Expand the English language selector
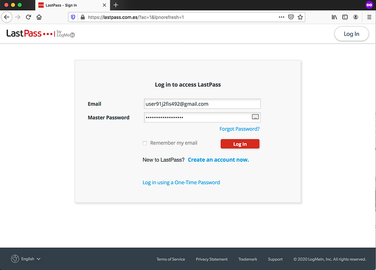The width and height of the screenshot is (376, 270). [x=26, y=259]
